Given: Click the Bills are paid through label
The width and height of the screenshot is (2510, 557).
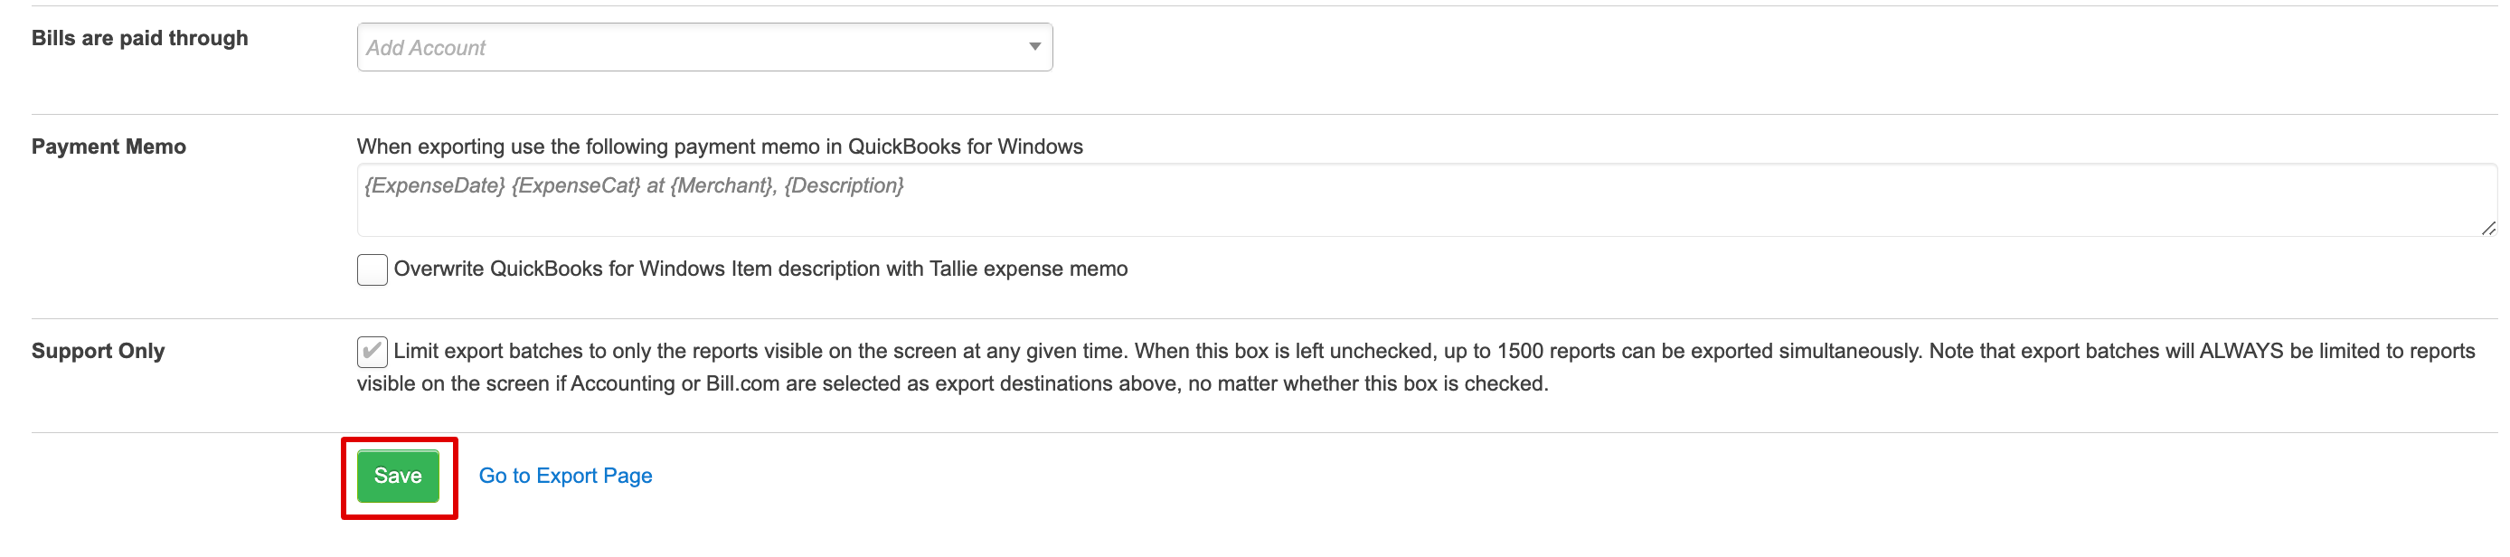Looking at the screenshot, I should (x=139, y=38).
